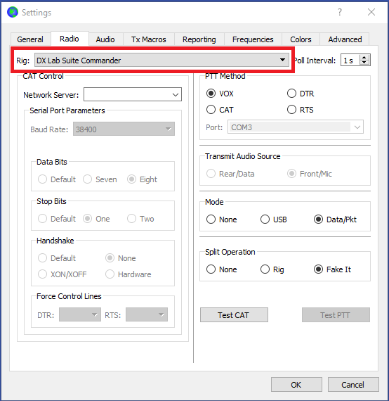Screen dimensions: 389x401
Task: Open the Force Control Lines RTS dropdown
Action: [x=147, y=314]
